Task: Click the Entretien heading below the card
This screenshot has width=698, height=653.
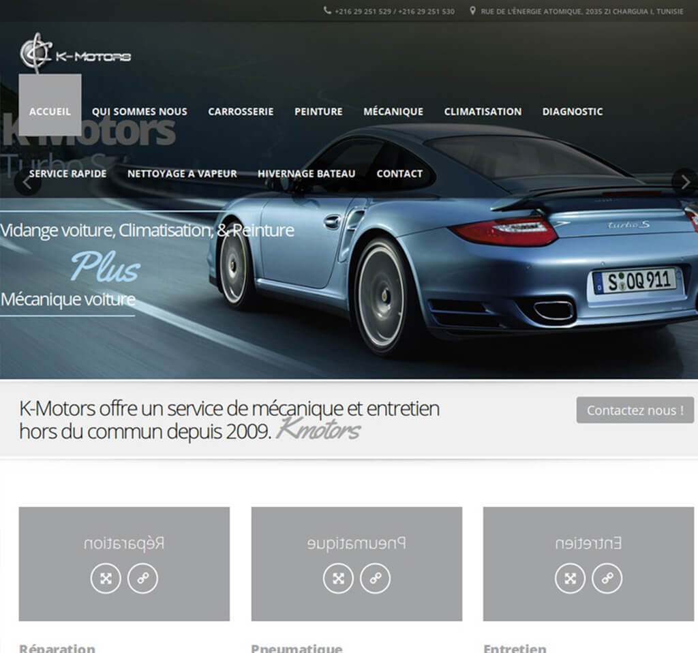Action: [515, 648]
